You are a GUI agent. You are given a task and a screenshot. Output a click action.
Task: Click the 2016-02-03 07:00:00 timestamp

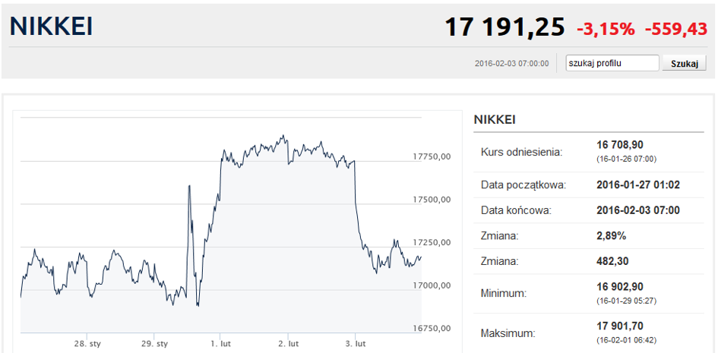click(511, 64)
